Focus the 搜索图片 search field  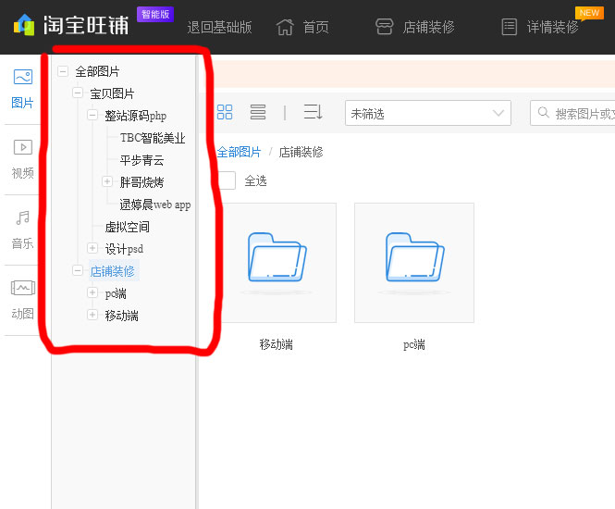pos(572,113)
